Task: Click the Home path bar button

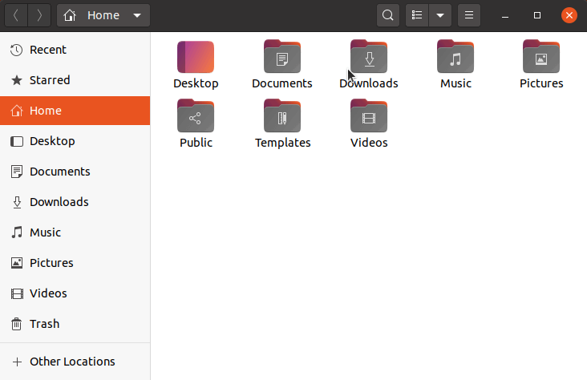Action: pyautogui.click(x=103, y=15)
